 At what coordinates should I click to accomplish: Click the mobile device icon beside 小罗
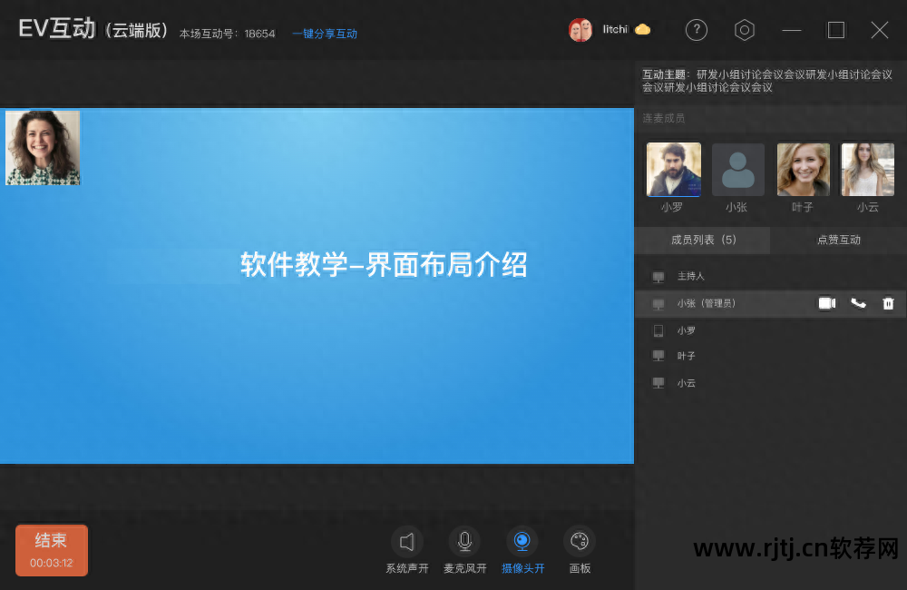click(657, 330)
